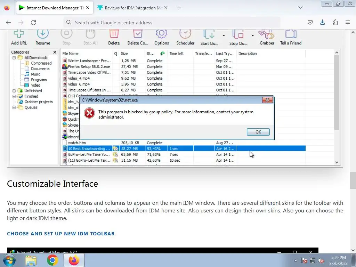Screen dimensions: 356x267
Task: Expand the Finished category node
Action: pyautogui.click(x=14, y=96)
